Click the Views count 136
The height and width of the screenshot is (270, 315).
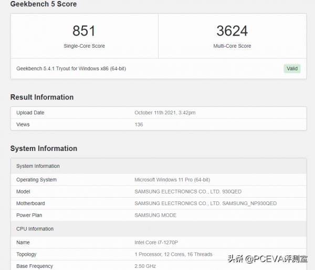[x=139, y=125]
